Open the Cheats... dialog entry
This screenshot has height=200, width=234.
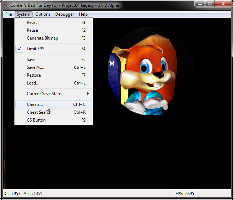54,104
